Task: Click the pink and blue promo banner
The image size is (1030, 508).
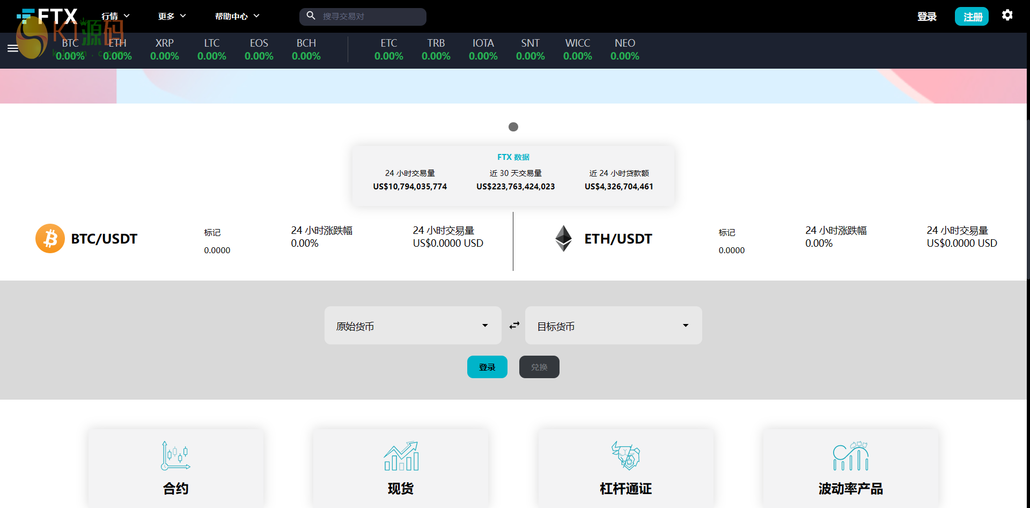Action: point(513,86)
